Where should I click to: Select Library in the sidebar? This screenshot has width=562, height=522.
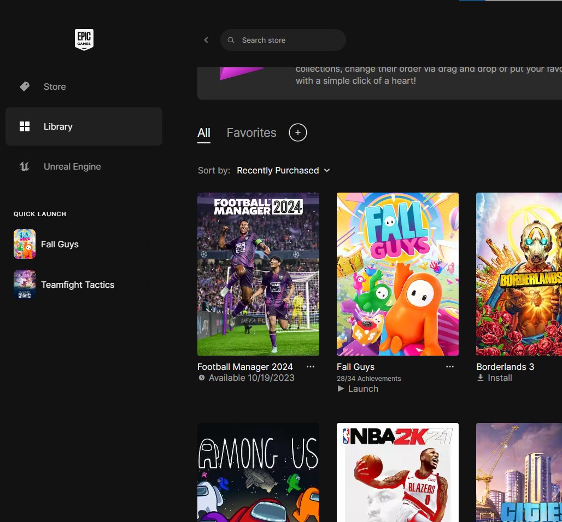[x=84, y=126]
